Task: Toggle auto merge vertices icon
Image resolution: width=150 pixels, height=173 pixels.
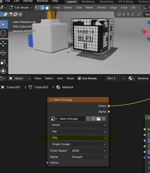Action: 139,14
